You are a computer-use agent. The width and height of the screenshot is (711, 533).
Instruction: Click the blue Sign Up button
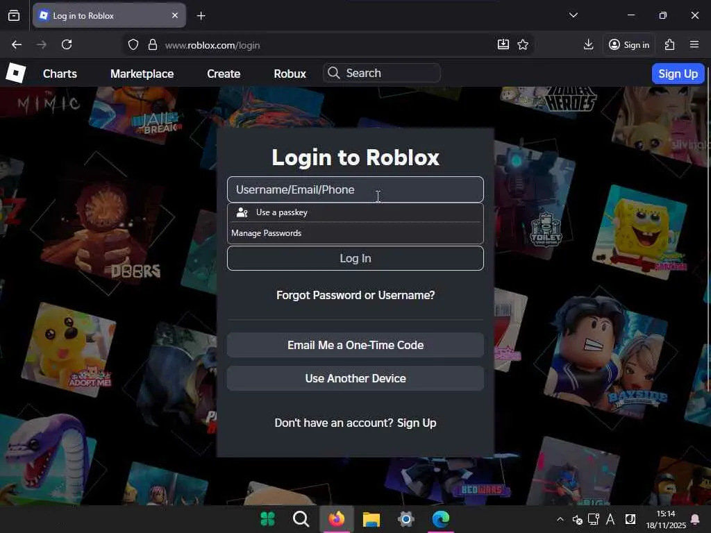678,74
